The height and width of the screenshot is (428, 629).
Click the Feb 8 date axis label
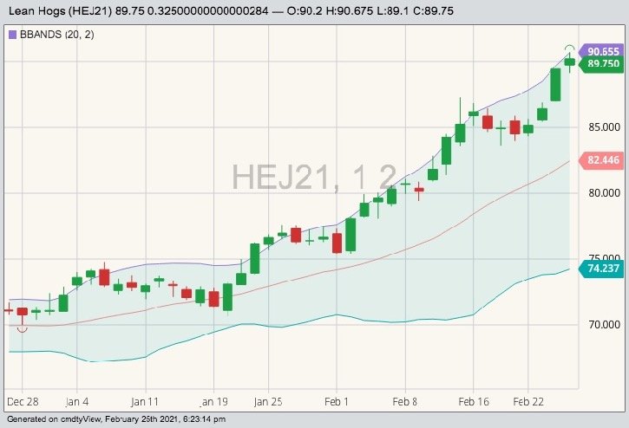point(405,402)
